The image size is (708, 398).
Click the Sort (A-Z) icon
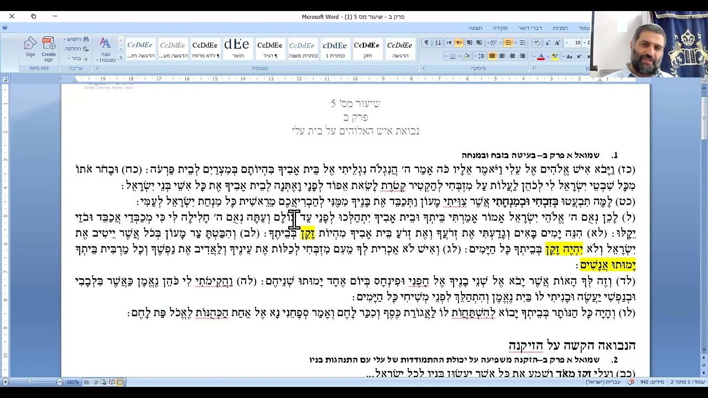pos(438,43)
